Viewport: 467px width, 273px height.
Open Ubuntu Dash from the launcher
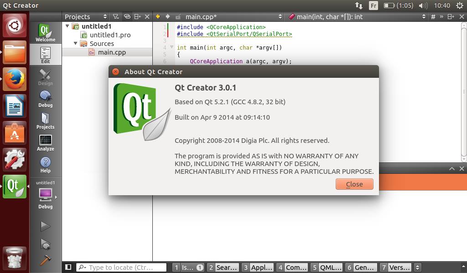click(15, 25)
